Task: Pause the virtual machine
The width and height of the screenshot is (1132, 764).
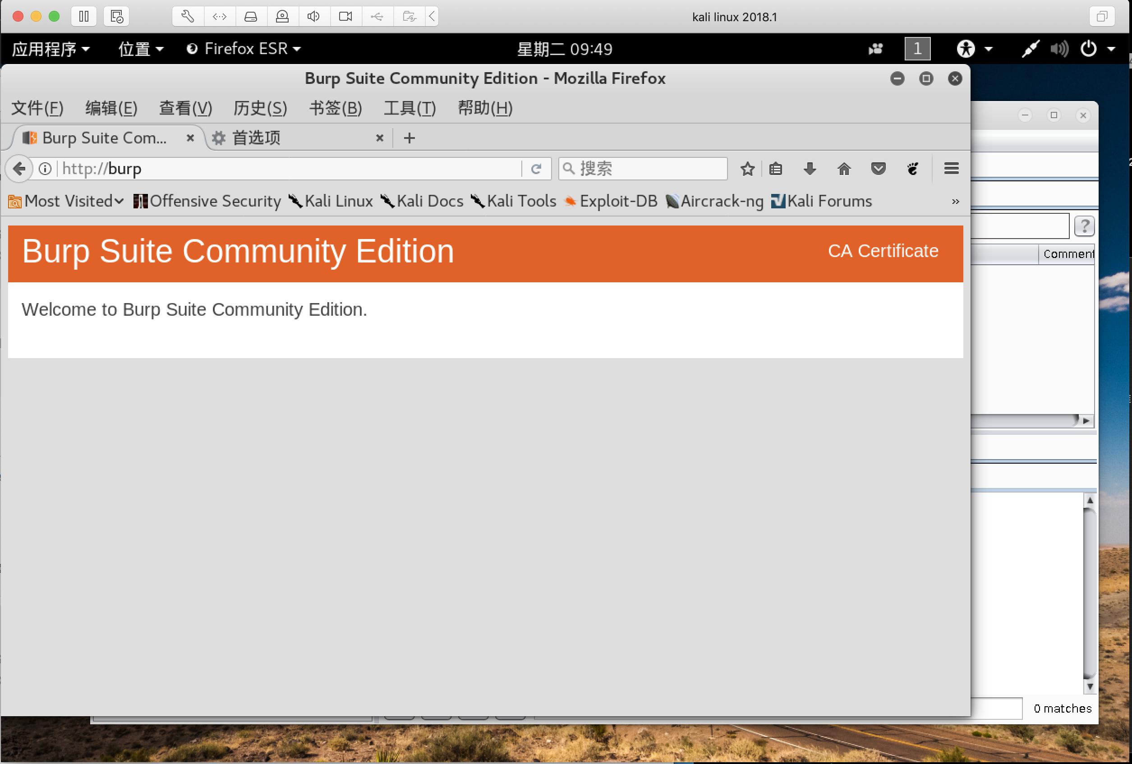Action: (84, 17)
